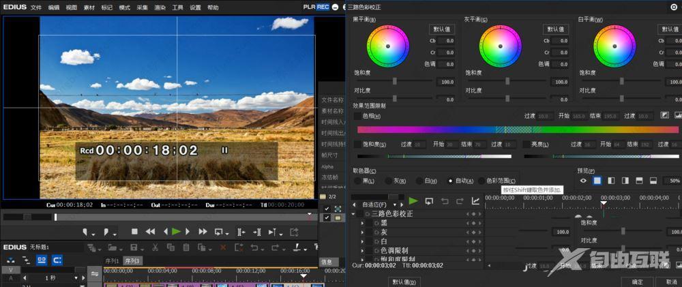
Task: Step to next frame in the player
Action: point(188,232)
